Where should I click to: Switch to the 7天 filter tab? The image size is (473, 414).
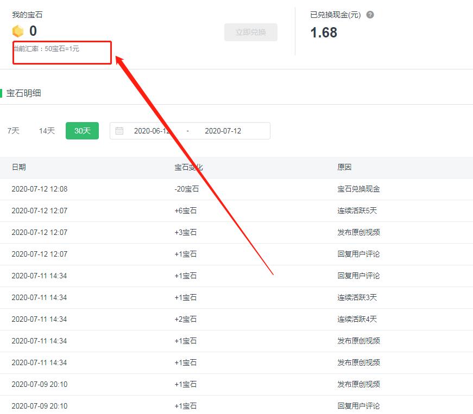tap(13, 130)
